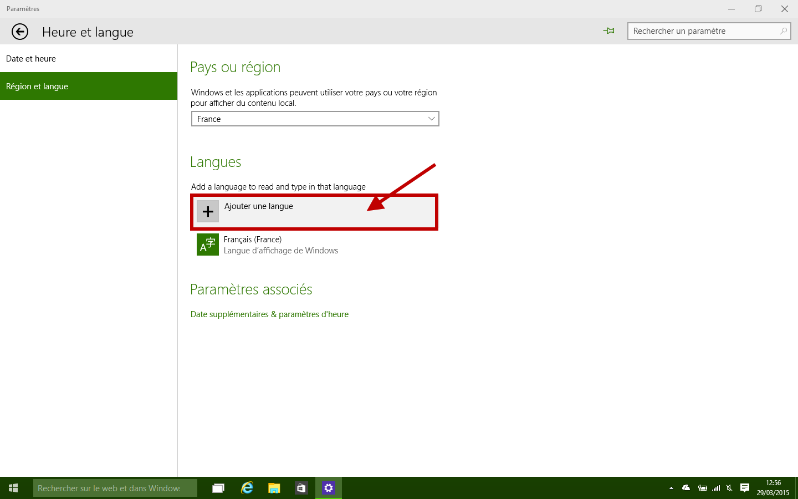Minimize the Paramètres window

731,9
